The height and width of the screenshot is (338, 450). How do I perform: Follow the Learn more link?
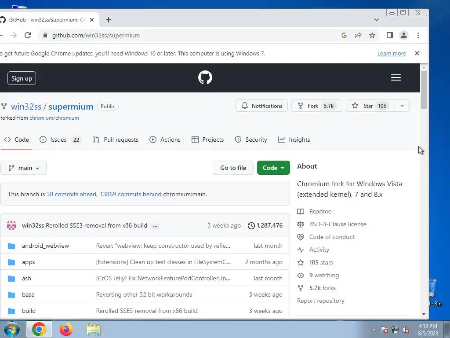[x=392, y=53]
